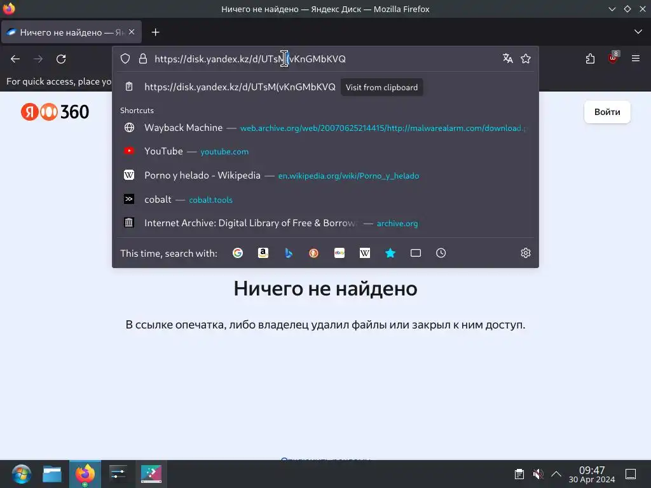The image size is (651, 488).
Task: Open tracking protection shield icon
Action: 125,58
